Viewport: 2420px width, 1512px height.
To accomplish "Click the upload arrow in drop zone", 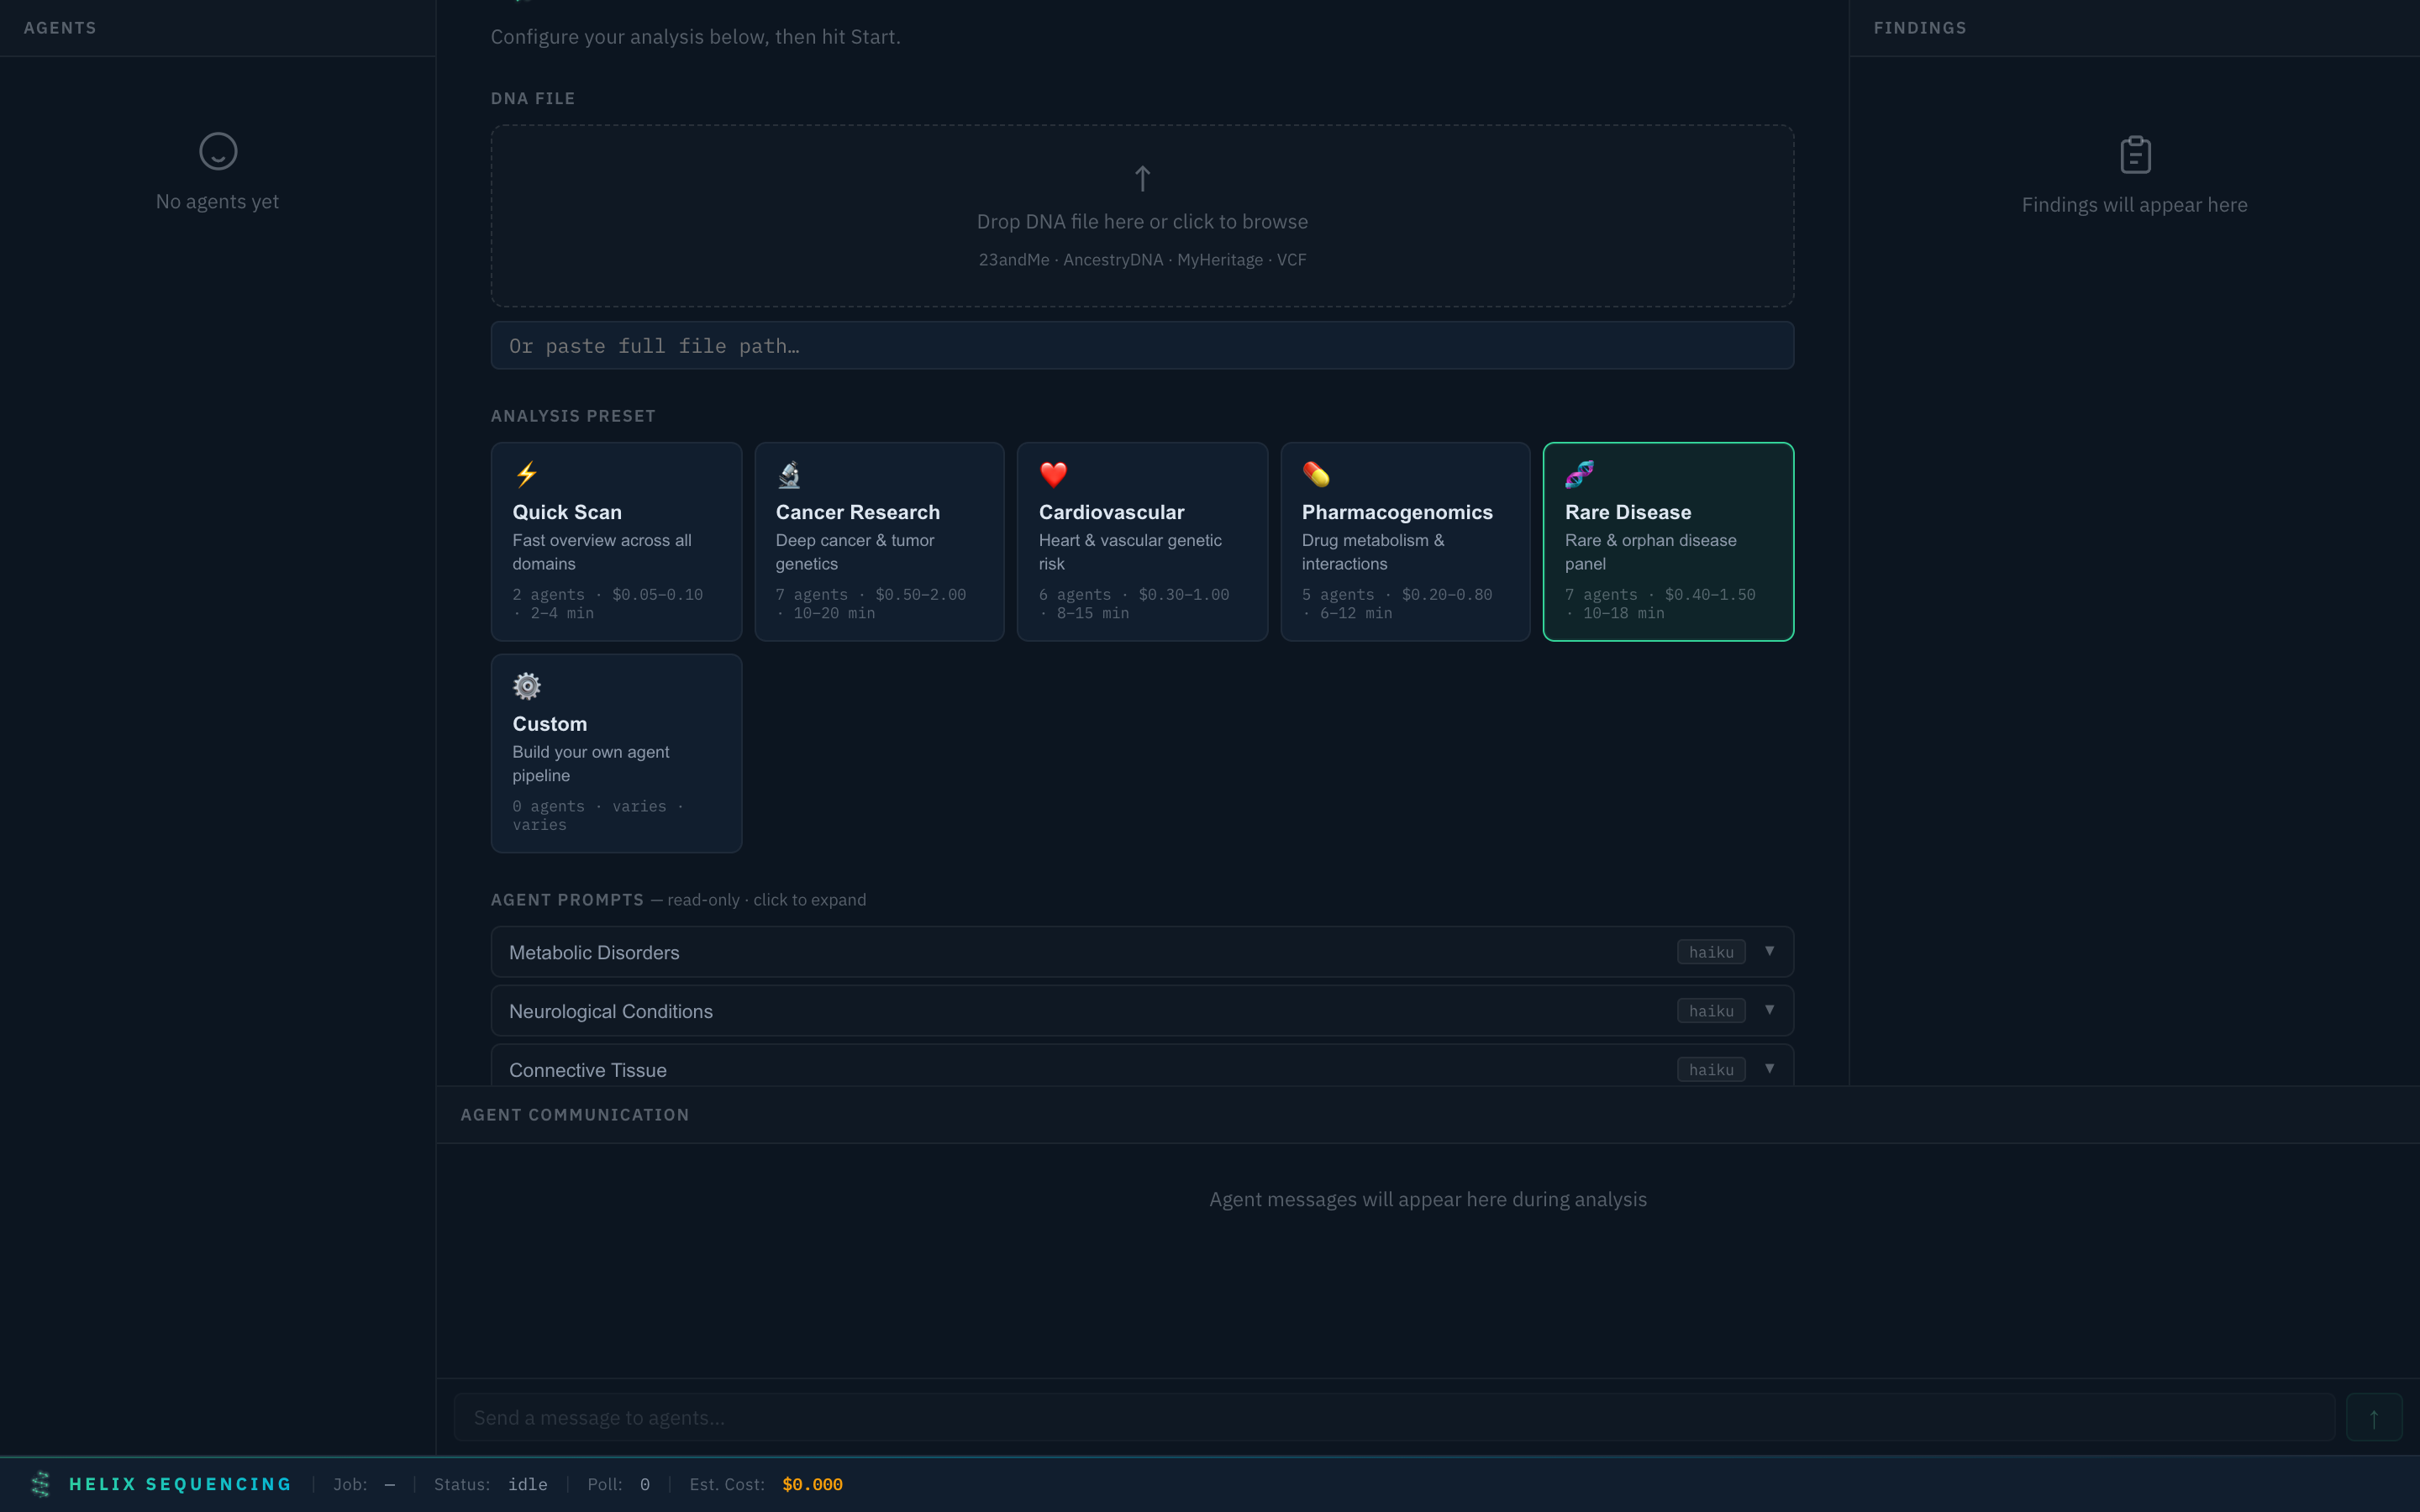I will tap(1142, 179).
